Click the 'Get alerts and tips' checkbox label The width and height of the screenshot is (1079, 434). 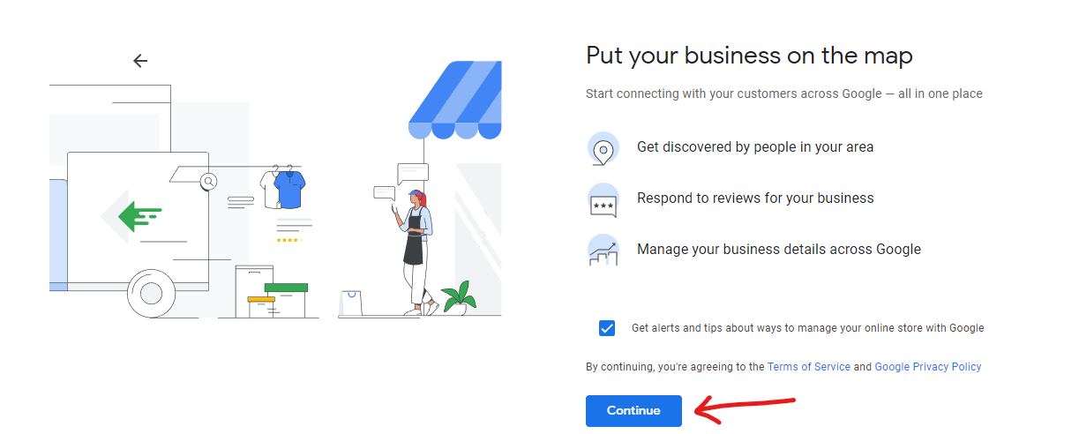[x=807, y=328]
